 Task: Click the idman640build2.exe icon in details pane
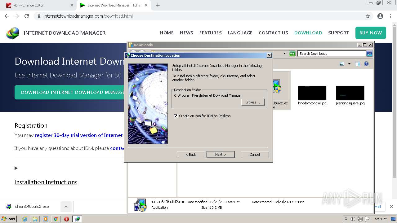[140, 205]
